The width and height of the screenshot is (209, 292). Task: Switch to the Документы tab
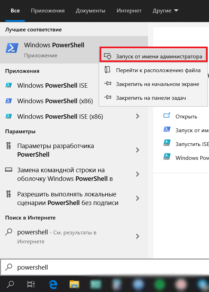(x=91, y=11)
